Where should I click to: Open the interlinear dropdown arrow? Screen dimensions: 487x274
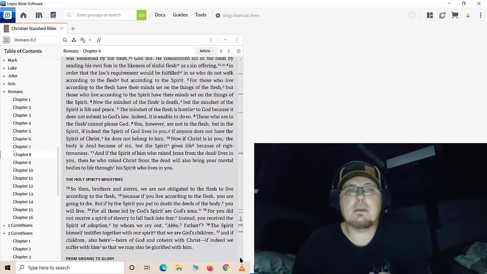pyautogui.click(x=90, y=40)
